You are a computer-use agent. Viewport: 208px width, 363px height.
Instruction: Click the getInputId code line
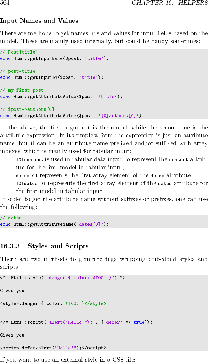[52, 77]
